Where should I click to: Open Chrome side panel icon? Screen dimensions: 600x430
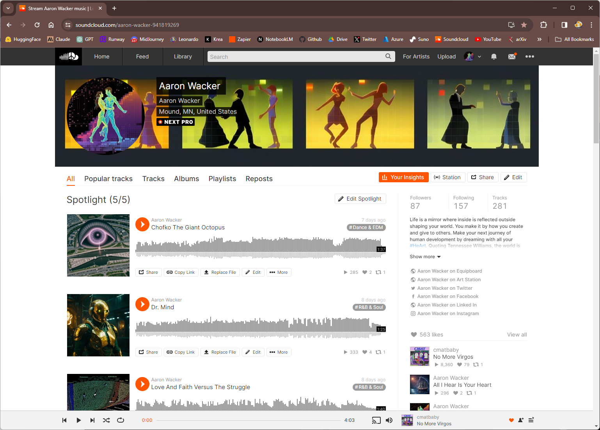(564, 25)
